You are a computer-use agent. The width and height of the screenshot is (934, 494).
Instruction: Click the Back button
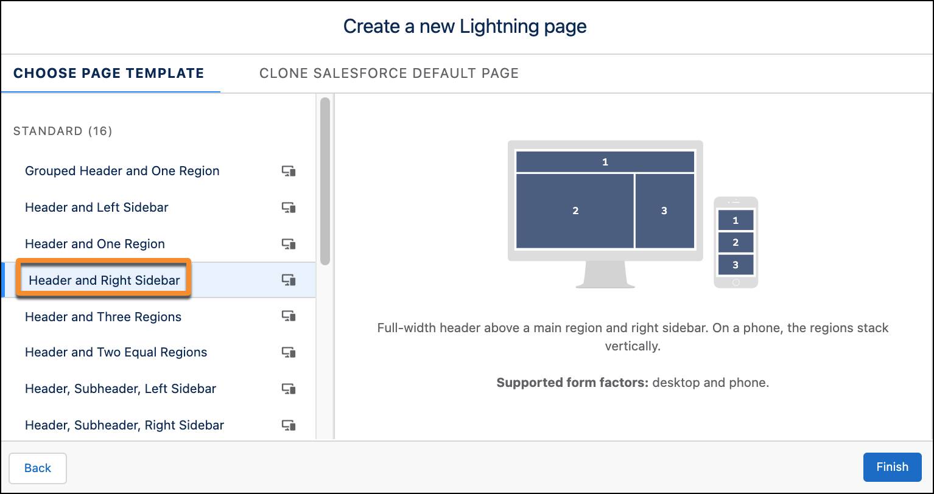pos(38,468)
